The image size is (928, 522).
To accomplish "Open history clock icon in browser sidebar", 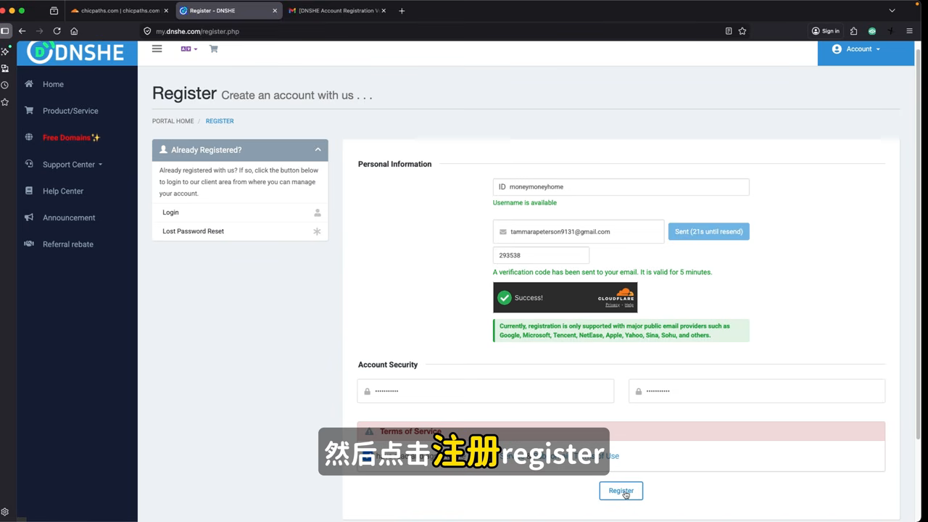I will coord(5,85).
